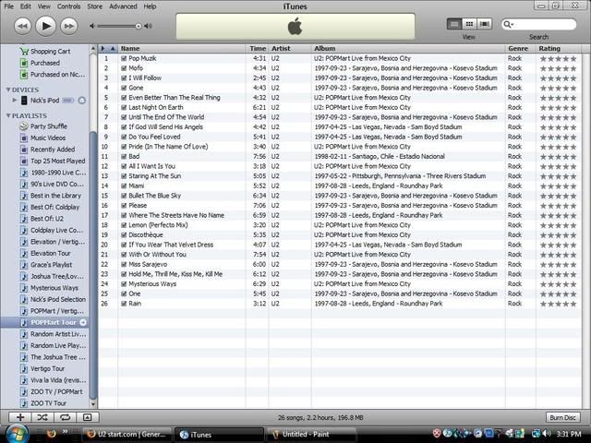
Task: Uncheck the Rain song
Action: (x=124, y=304)
